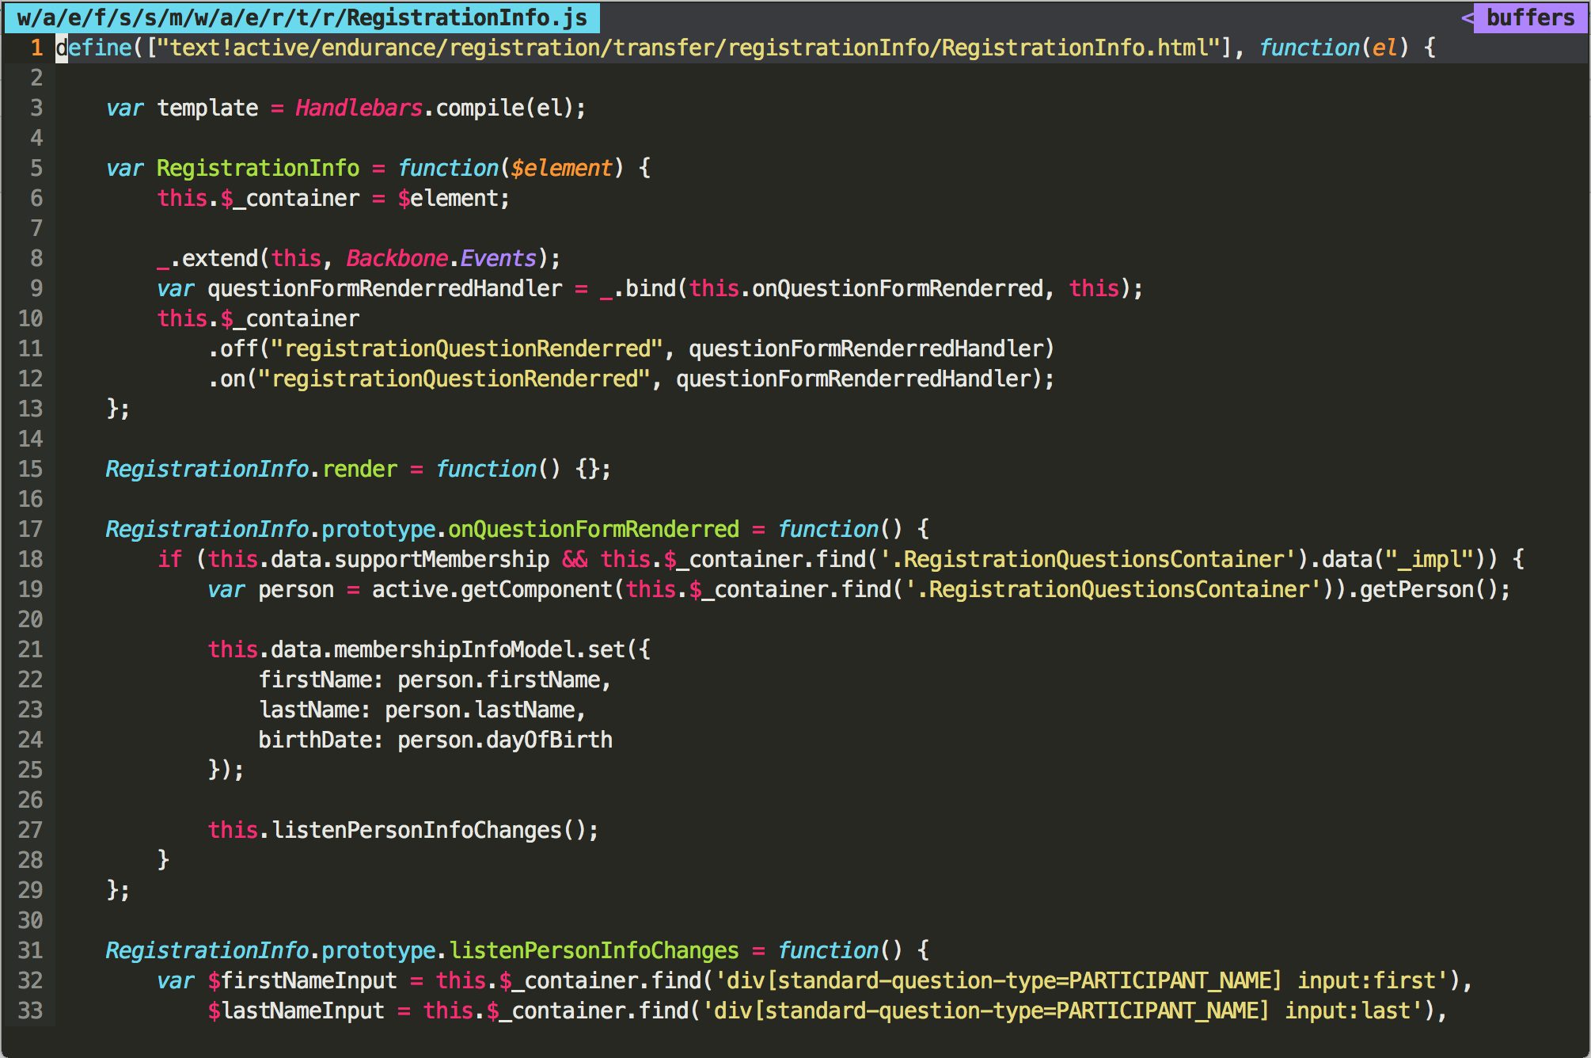The height and width of the screenshot is (1058, 1591).
Task: Click the buffers label at top right
Action: tap(1529, 17)
